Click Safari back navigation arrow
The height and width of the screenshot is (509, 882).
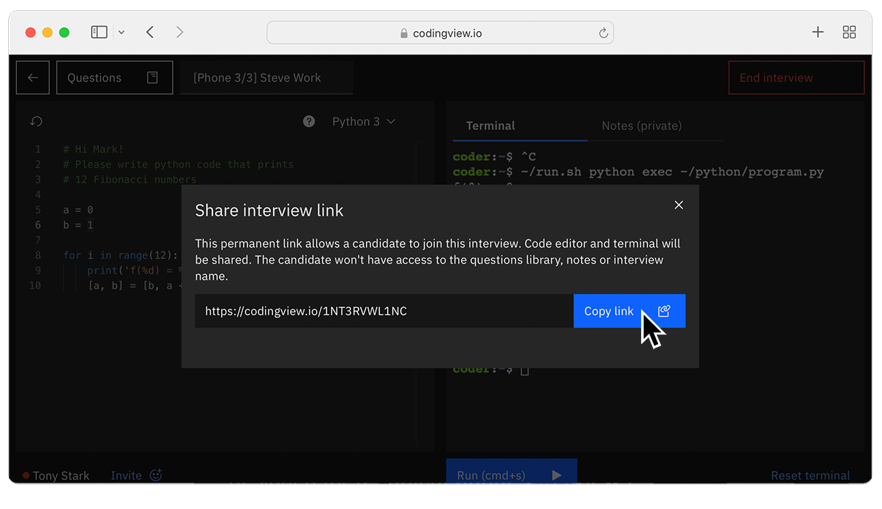click(x=150, y=32)
